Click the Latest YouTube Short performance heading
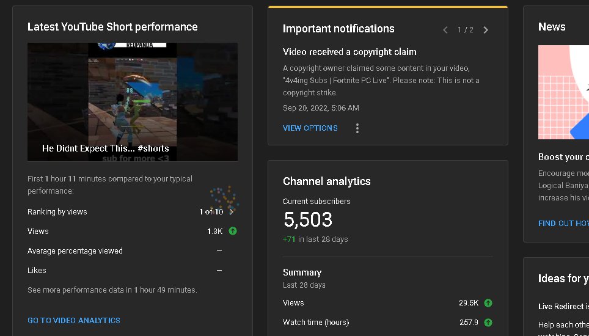 tap(112, 27)
